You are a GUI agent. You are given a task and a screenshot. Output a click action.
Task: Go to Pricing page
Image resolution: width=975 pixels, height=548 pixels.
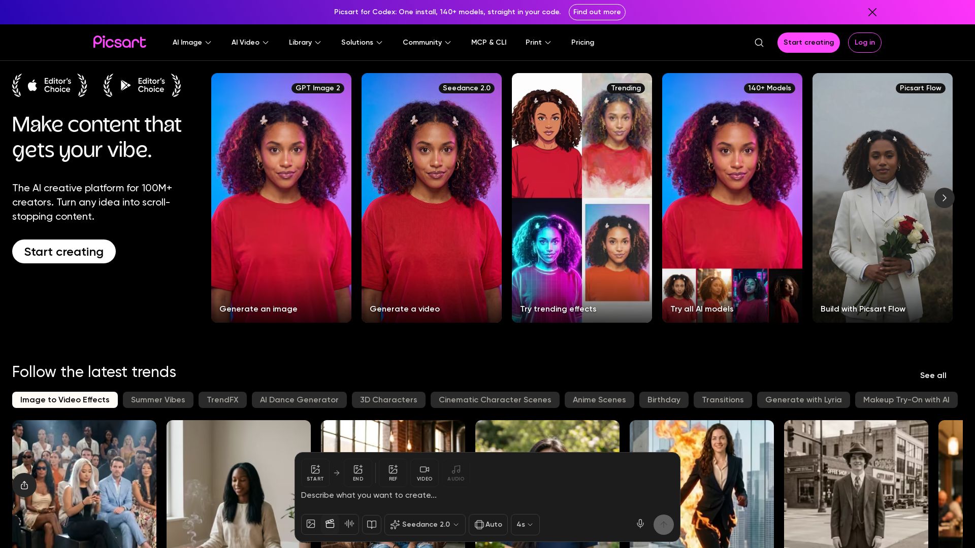(582, 43)
